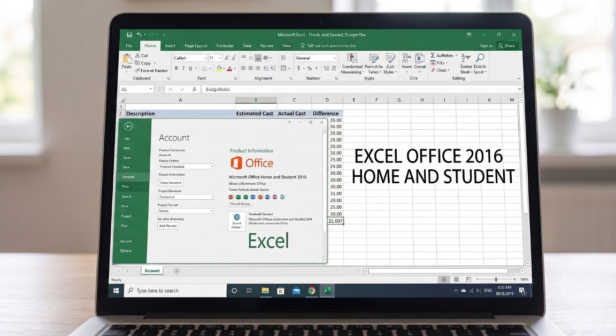The image size is (616, 336).
Task: Click the Microsoft Store taskbar icon
Action: pos(281,291)
